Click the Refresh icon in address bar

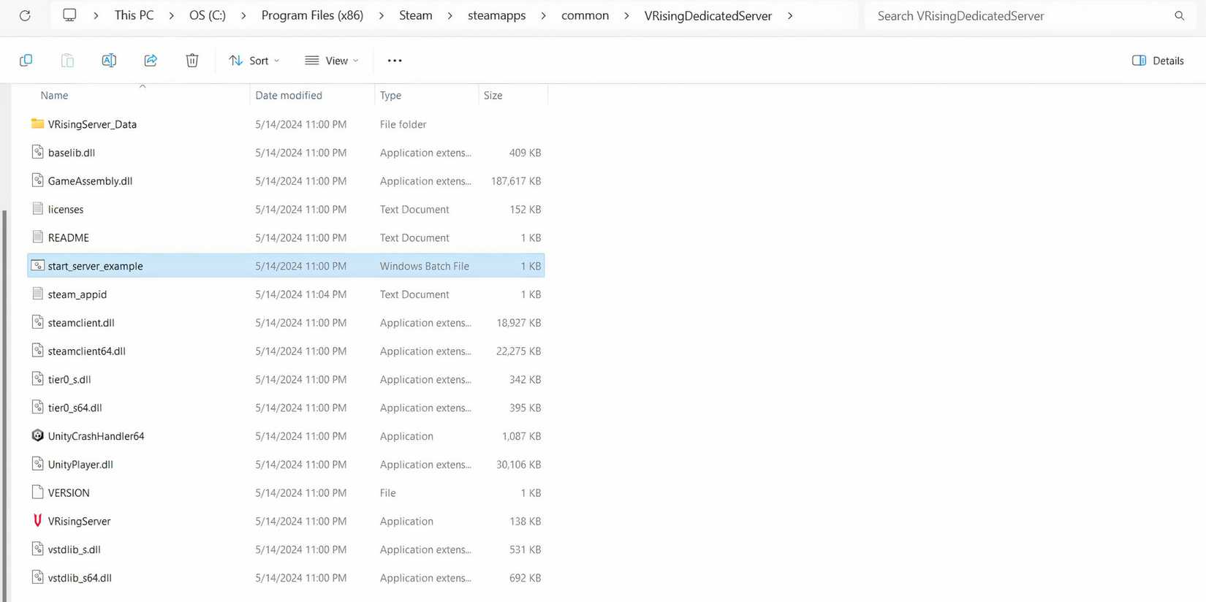pyautogui.click(x=25, y=15)
